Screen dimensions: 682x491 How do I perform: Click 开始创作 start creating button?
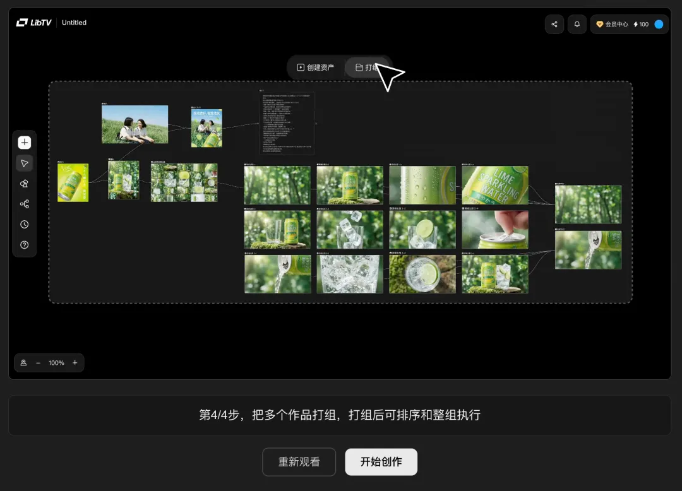coord(381,461)
